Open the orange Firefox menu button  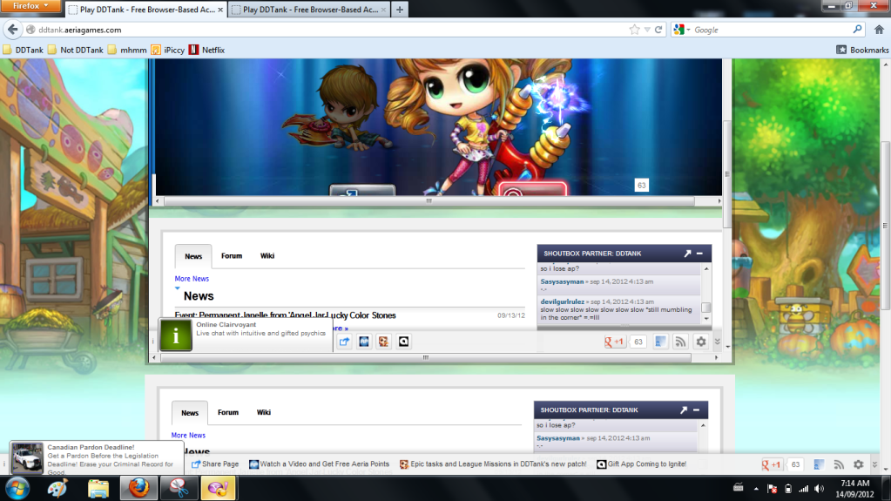coord(30,6)
